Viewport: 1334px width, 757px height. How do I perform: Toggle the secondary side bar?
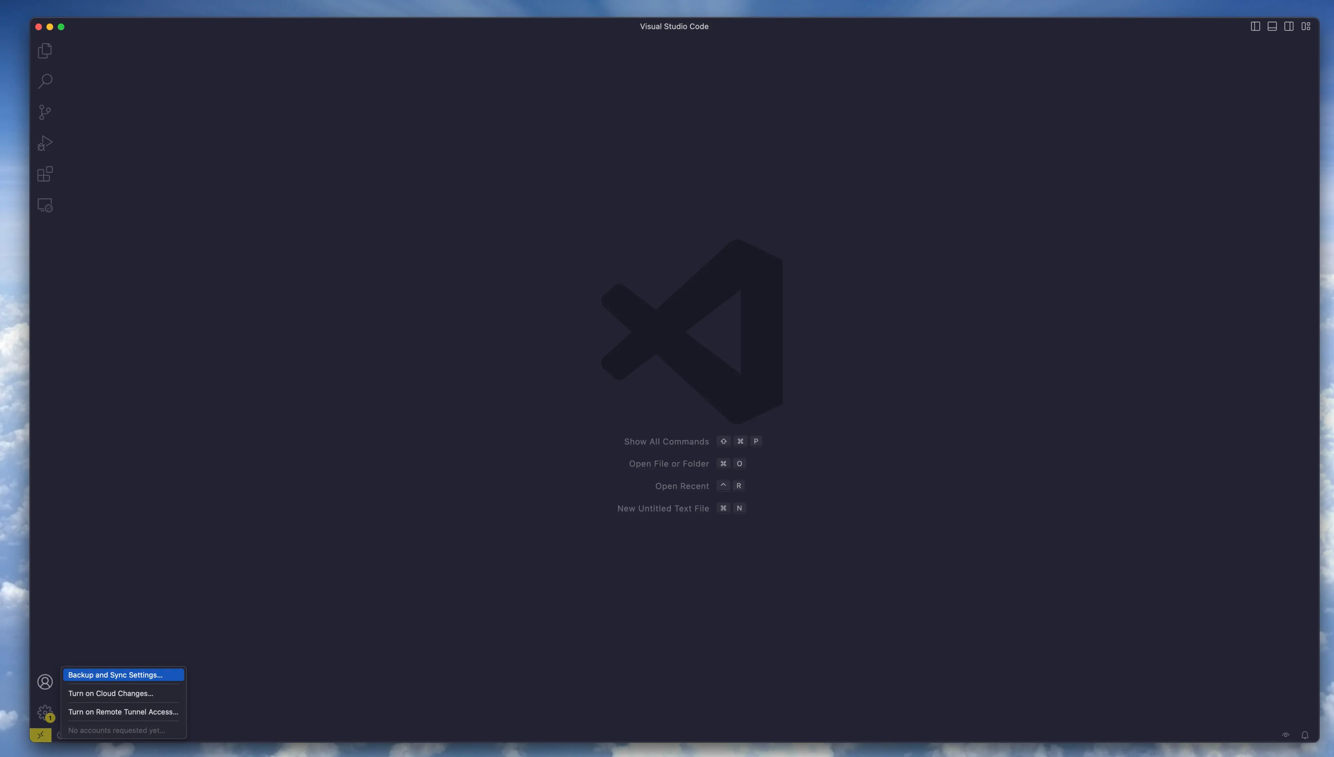[x=1289, y=26]
